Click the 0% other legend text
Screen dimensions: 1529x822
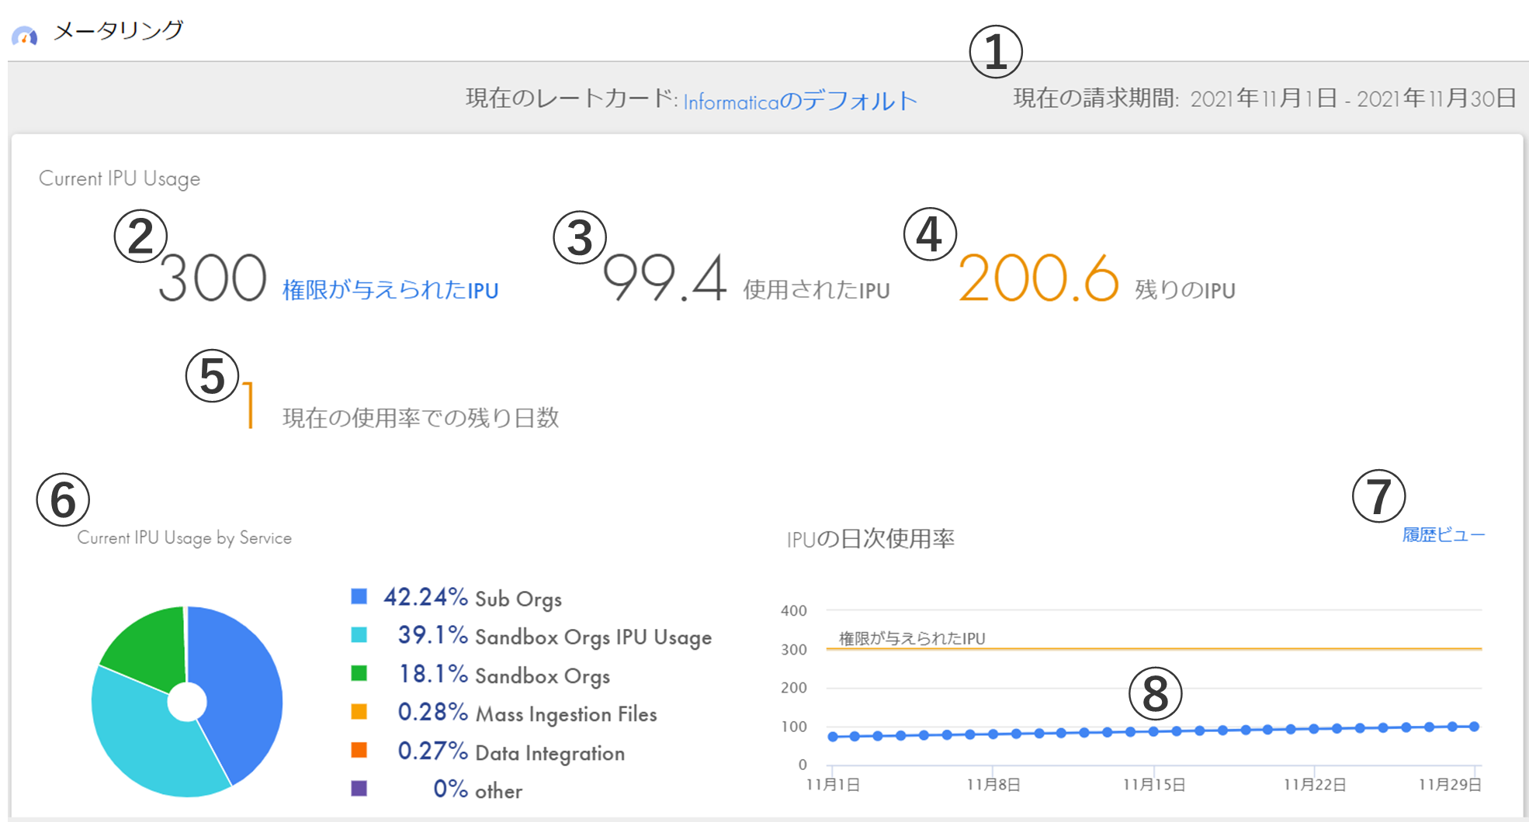coord(477,790)
